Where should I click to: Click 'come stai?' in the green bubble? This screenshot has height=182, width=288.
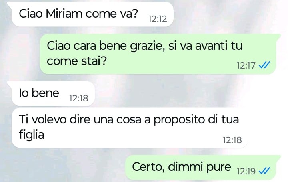tap(76, 61)
